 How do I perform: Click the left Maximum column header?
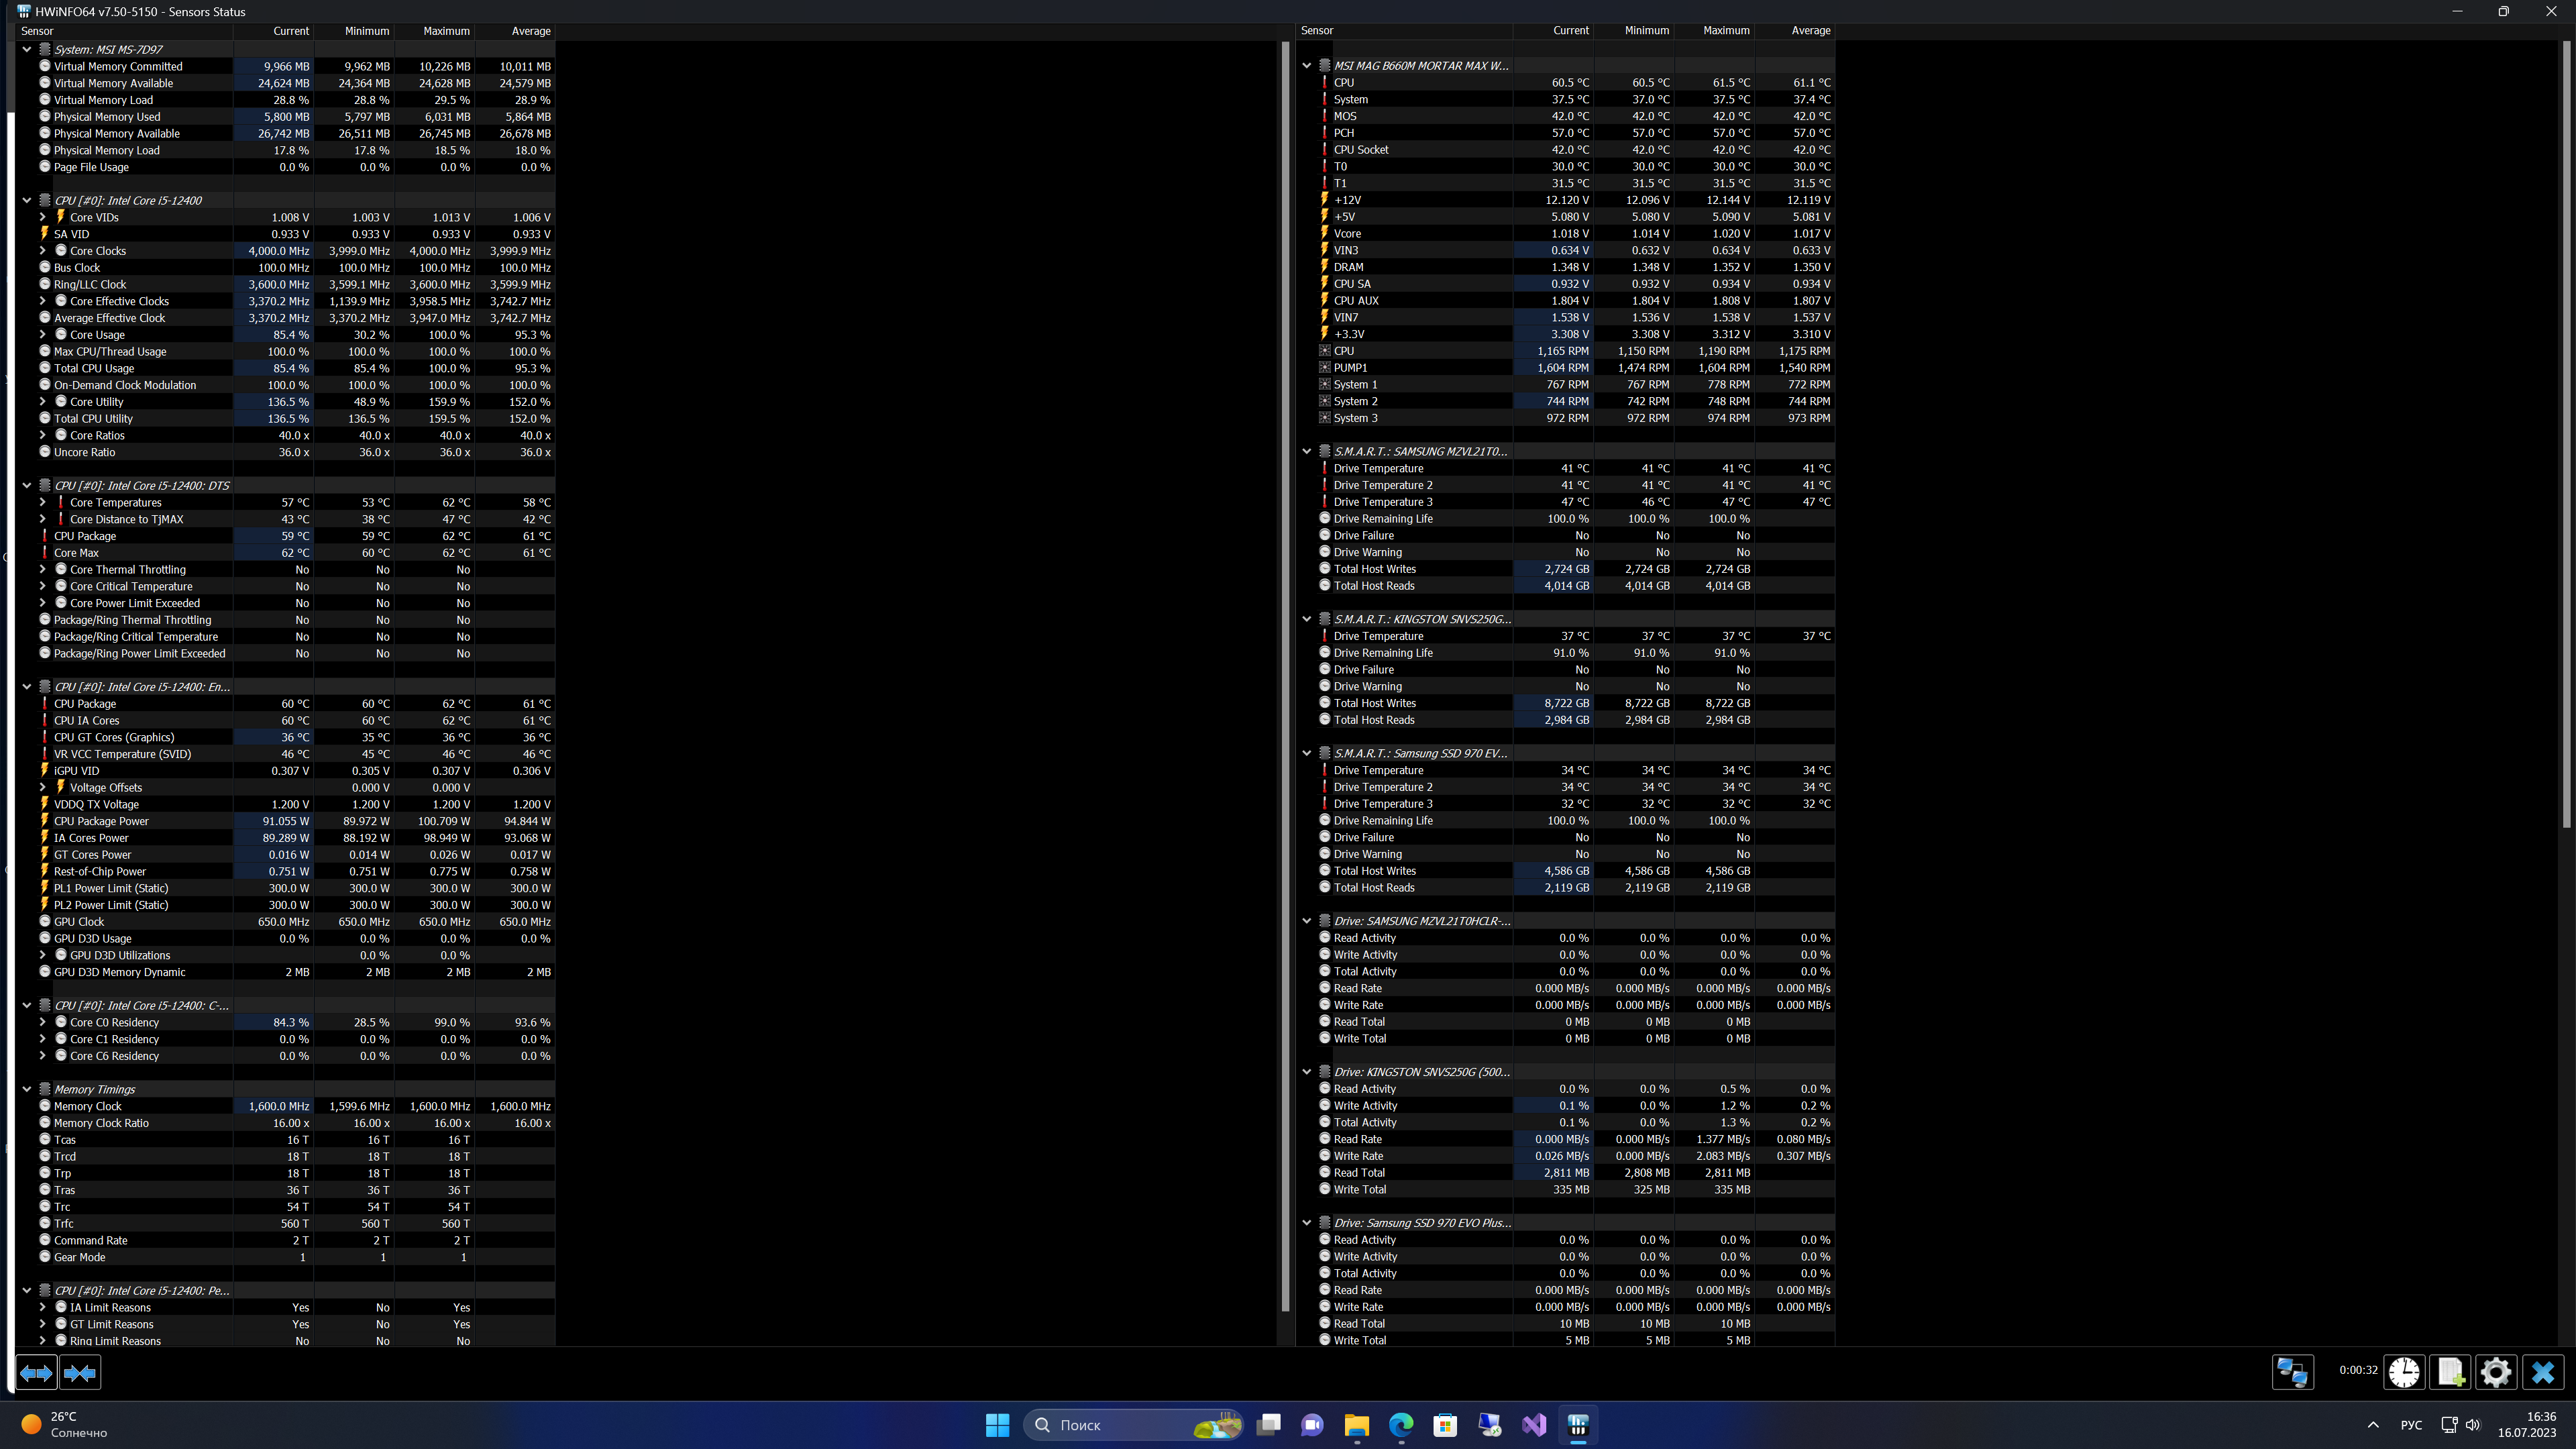pyautogui.click(x=445, y=31)
